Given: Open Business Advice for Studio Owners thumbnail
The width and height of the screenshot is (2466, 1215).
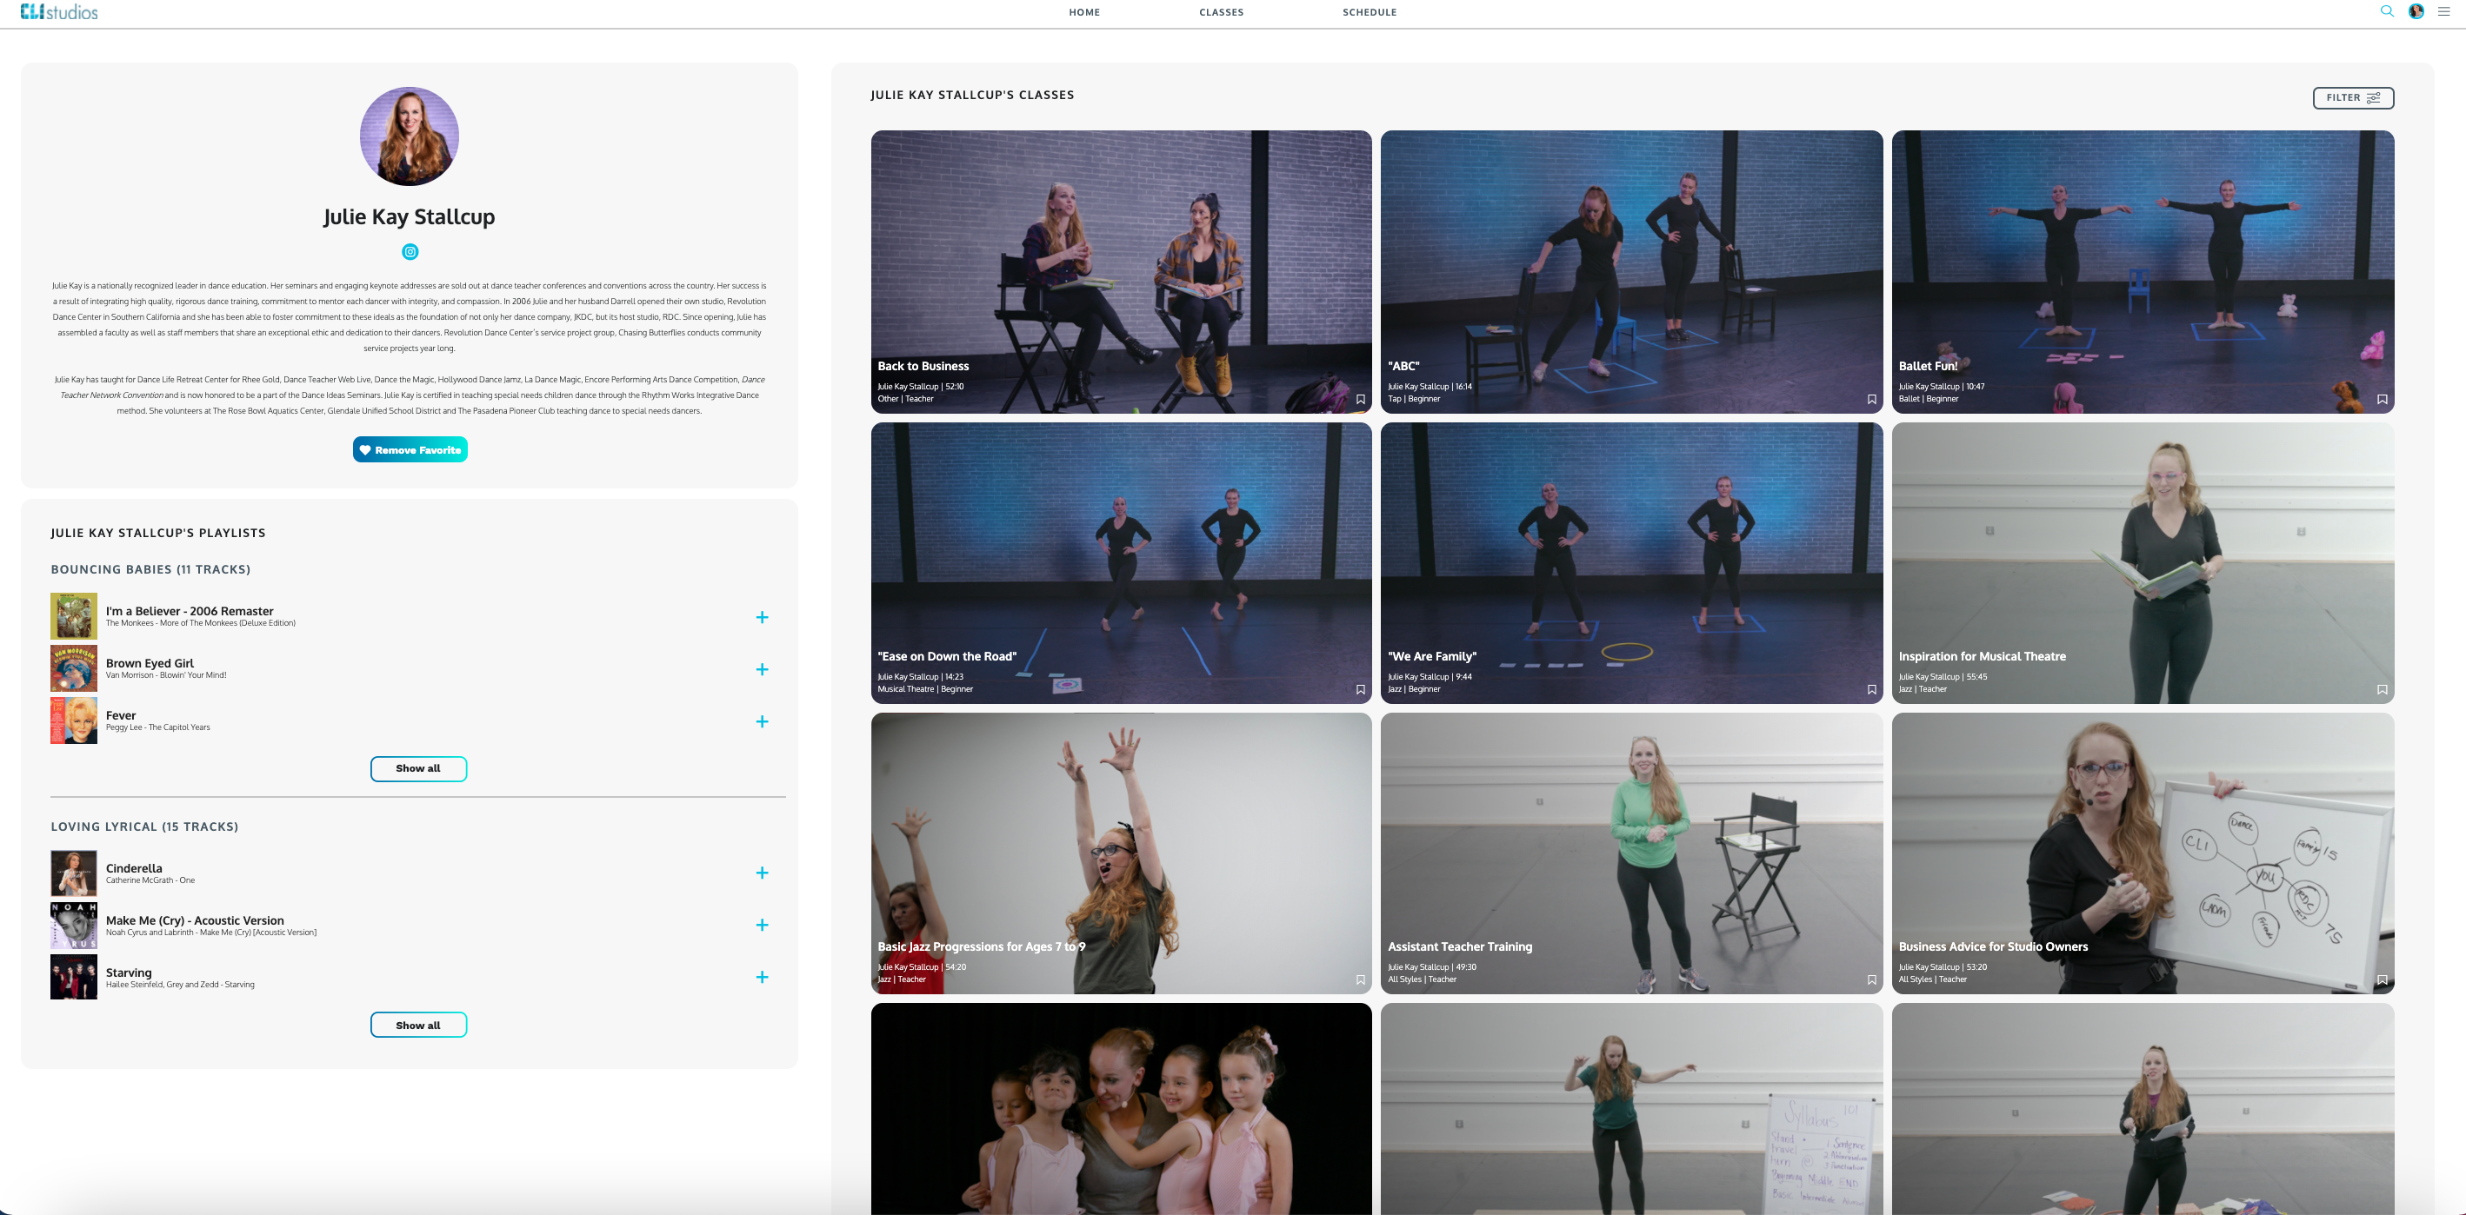Looking at the screenshot, I should pyautogui.click(x=2143, y=853).
